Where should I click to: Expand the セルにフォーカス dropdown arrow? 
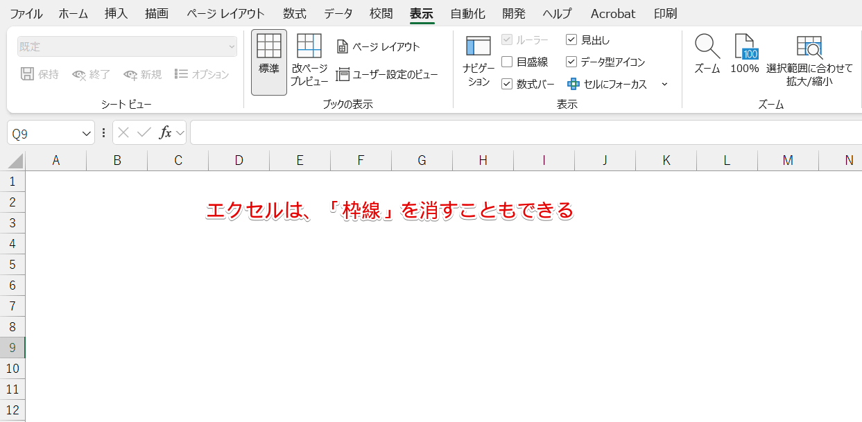(x=664, y=84)
